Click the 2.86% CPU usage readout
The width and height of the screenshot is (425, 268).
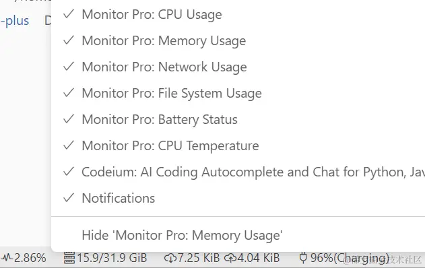coord(30,258)
